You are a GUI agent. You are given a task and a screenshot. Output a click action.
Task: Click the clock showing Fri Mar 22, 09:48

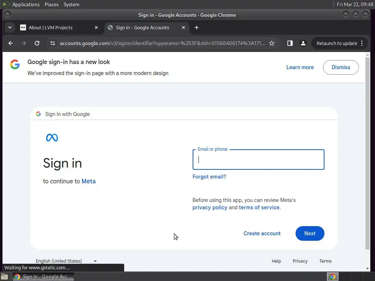[355, 4]
